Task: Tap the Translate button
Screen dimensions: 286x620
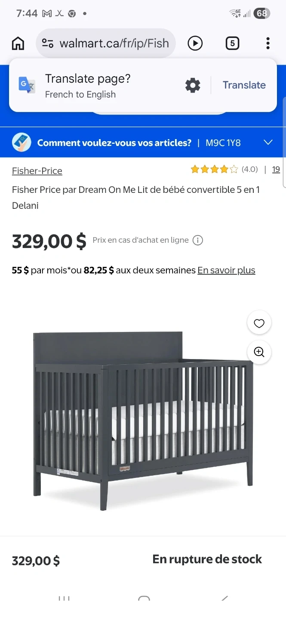Action: click(x=244, y=85)
